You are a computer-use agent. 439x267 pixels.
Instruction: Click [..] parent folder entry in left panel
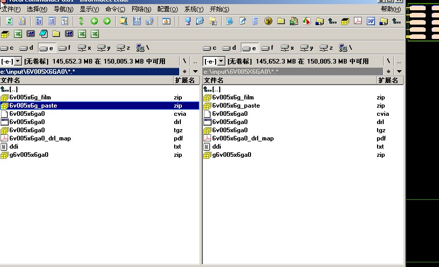[99, 89]
